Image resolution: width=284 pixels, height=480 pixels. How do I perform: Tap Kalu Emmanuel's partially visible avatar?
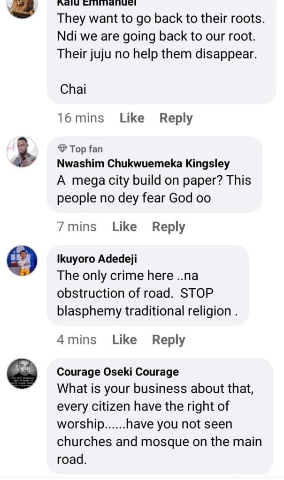pyautogui.click(x=22, y=8)
